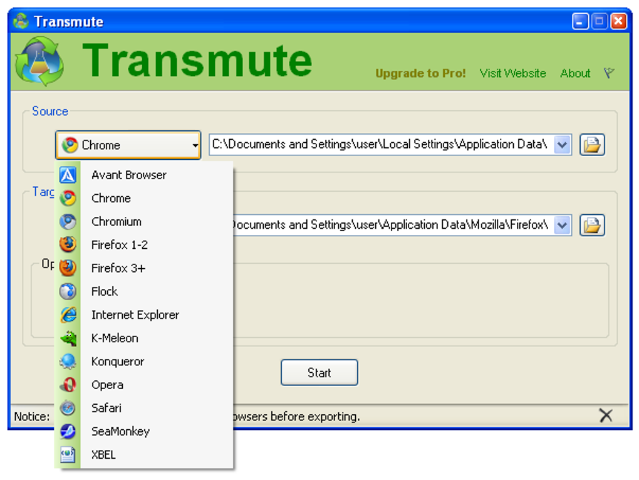Dismiss the Notice bar with X
The height and width of the screenshot is (480, 639).
[606, 415]
